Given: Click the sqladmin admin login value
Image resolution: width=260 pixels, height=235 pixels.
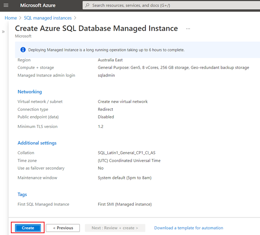Looking at the screenshot, I should 106,75.
